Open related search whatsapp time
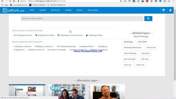The image size is (176, 99). coord(19,50)
